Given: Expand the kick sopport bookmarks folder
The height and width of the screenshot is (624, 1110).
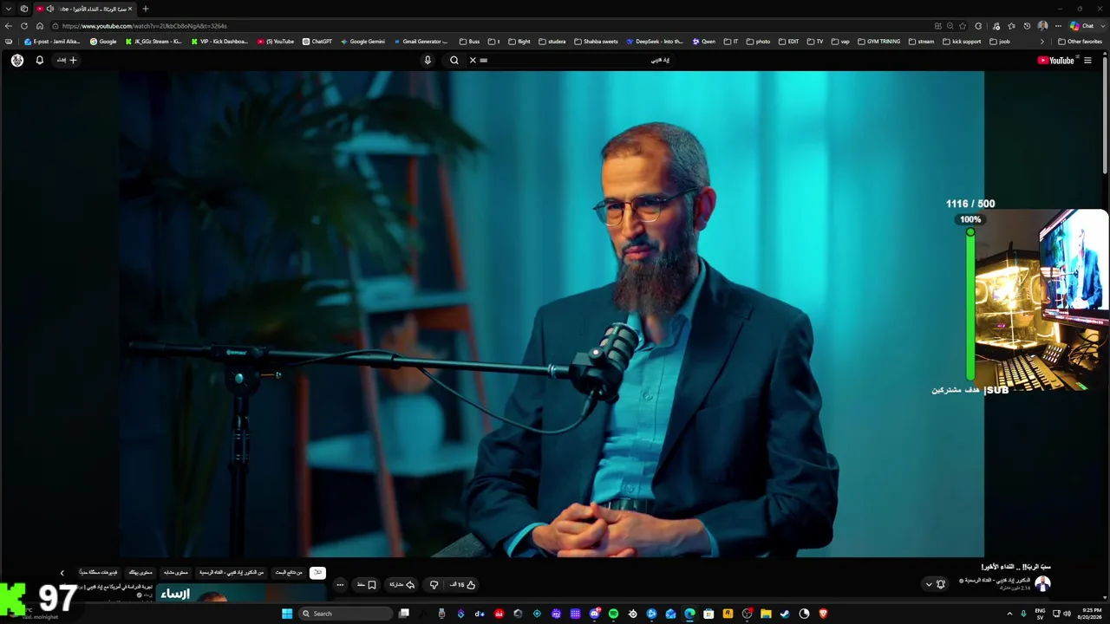Looking at the screenshot, I should [x=962, y=42].
